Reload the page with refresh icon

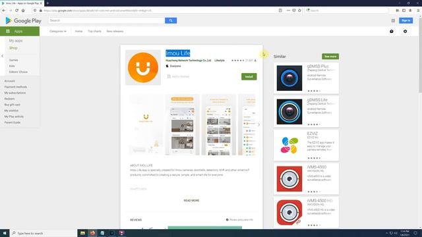tap(16, 11)
